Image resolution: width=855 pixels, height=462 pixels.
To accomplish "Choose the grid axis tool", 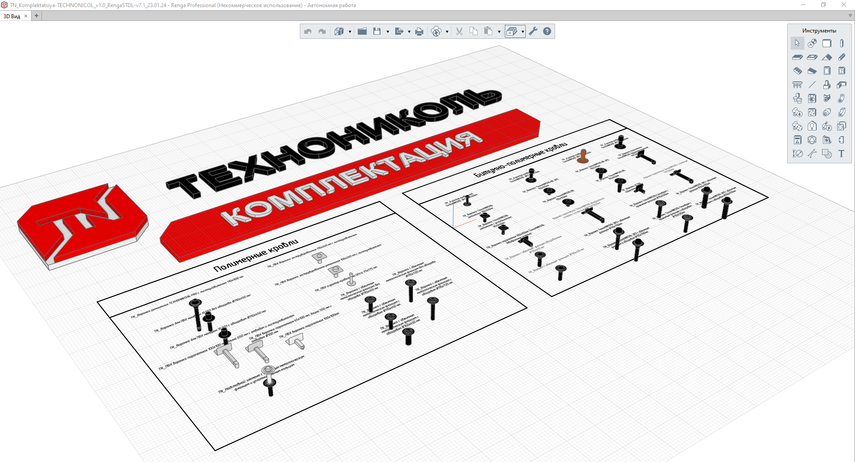I will (x=812, y=43).
